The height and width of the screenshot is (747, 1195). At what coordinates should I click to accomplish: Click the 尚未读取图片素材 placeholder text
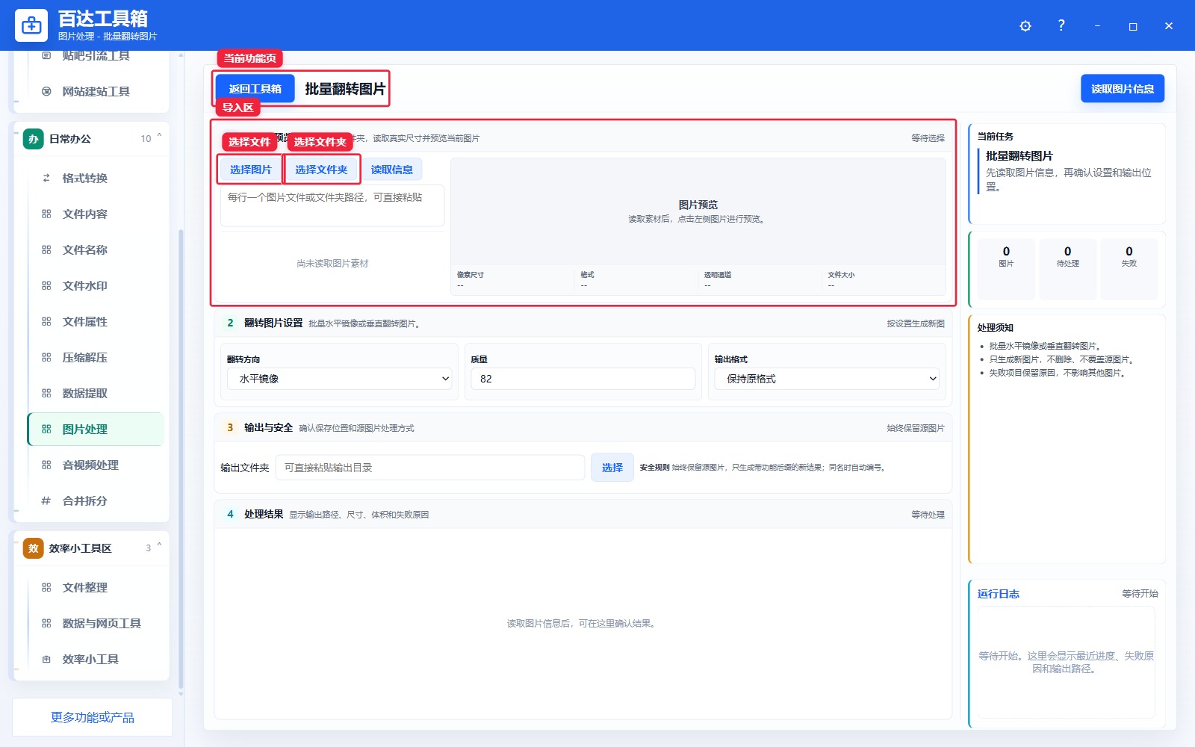click(x=332, y=264)
